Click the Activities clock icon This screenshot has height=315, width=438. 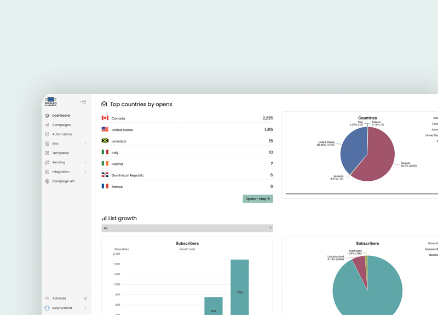coord(47,299)
